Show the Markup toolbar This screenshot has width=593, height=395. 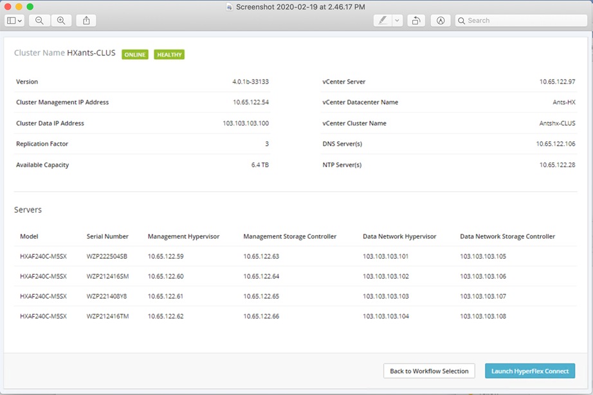[441, 21]
